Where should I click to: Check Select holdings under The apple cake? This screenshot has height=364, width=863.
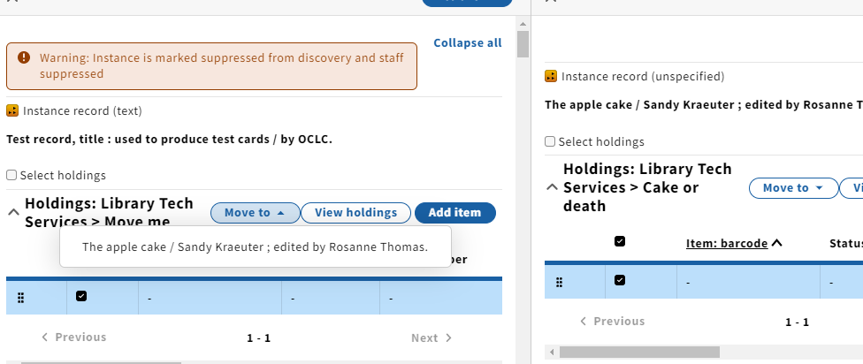pos(550,141)
